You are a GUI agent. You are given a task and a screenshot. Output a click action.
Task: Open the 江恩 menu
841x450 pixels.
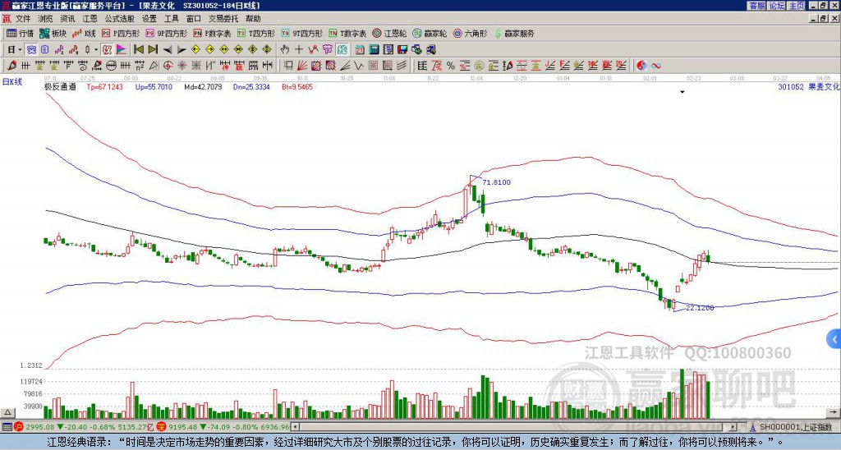tap(90, 19)
